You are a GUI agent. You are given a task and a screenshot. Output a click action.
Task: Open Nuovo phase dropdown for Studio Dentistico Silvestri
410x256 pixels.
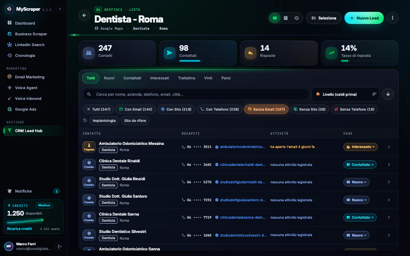coord(356,235)
